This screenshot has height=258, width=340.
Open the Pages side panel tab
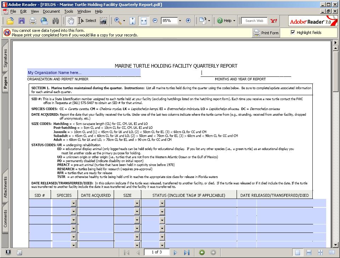5,82
